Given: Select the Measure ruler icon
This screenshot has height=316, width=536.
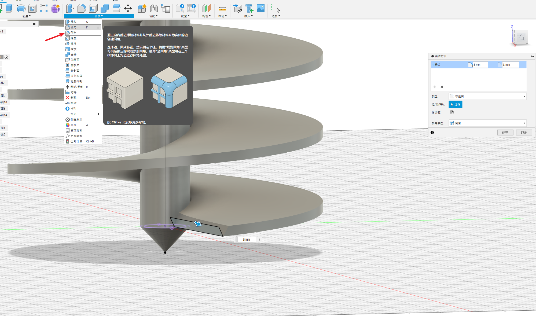Looking at the screenshot, I should (222, 8).
